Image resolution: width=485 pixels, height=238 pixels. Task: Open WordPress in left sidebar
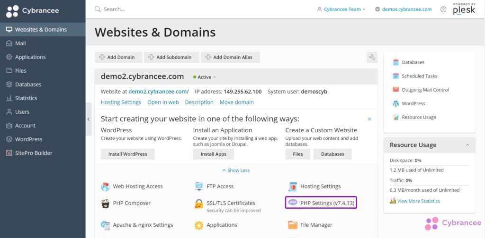[x=43, y=139]
